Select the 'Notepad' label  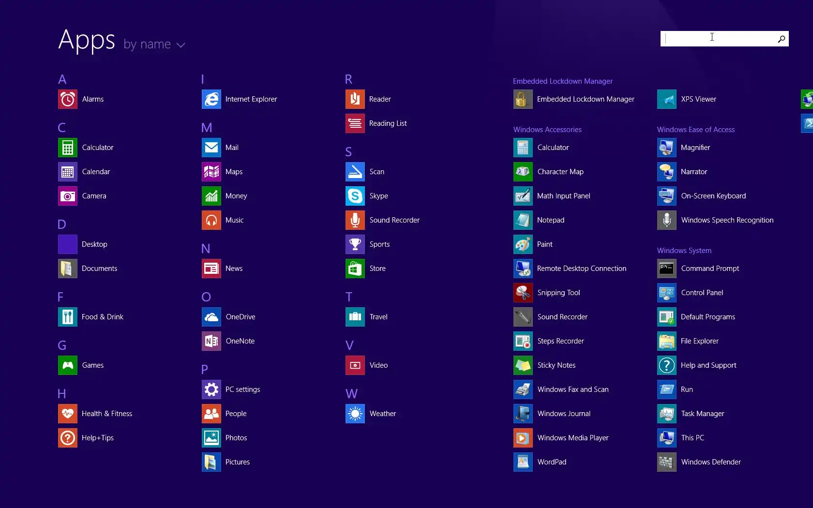551,220
